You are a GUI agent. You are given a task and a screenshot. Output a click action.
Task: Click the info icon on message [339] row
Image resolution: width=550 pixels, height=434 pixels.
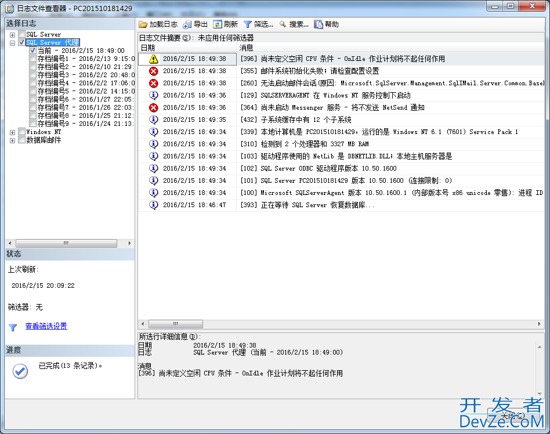153,132
